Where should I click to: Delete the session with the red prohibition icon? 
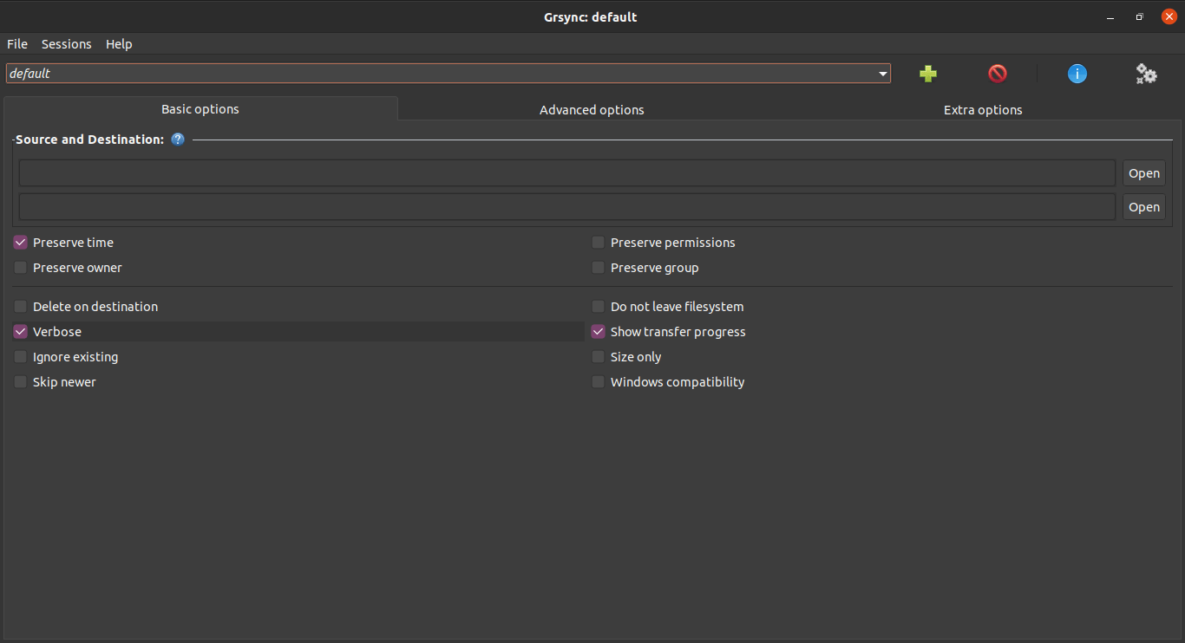pos(998,74)
